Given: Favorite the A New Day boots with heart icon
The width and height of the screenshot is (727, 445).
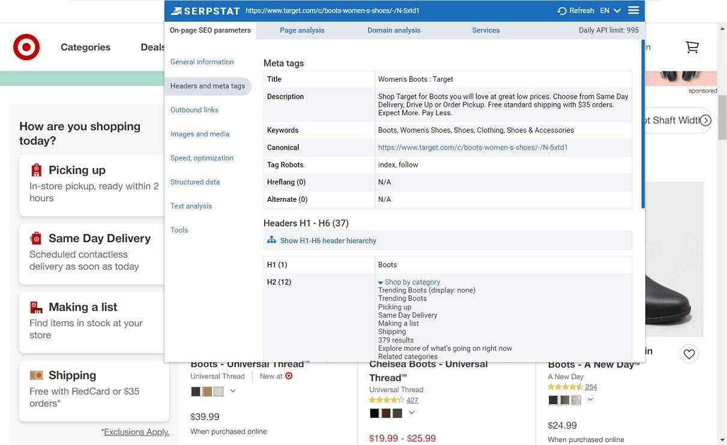Looking at the screenshot, I should [x=689, y=354].
